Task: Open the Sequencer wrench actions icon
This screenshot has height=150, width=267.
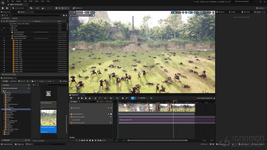Action: point(100,98)
